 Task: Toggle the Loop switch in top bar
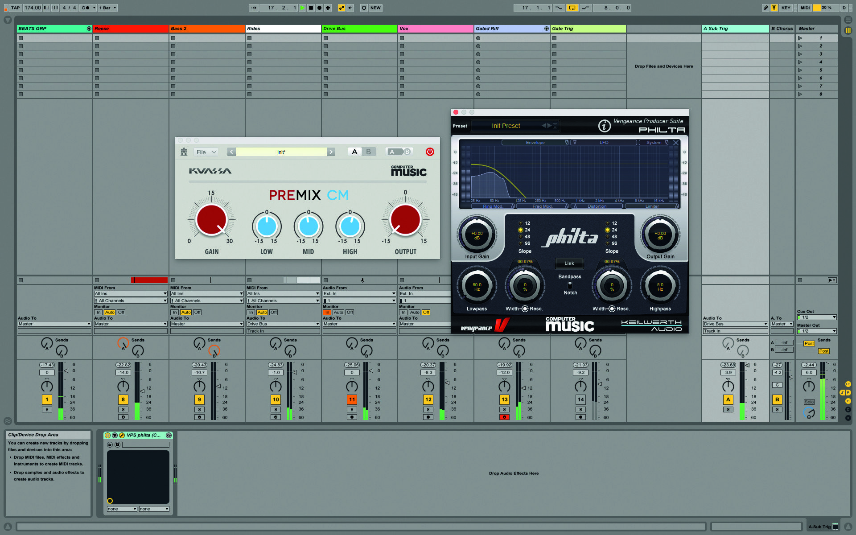(572, 8)
